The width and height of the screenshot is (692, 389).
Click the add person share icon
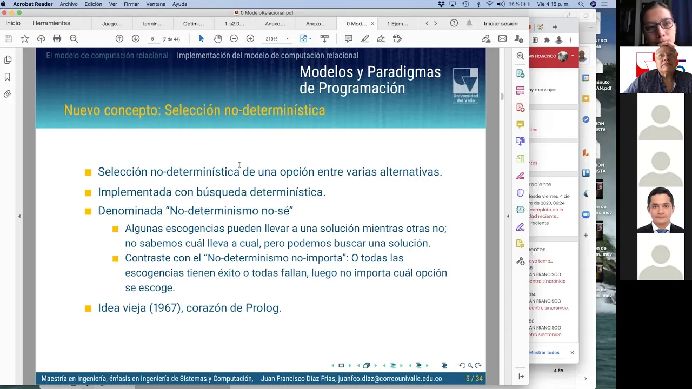click(518, 38)
